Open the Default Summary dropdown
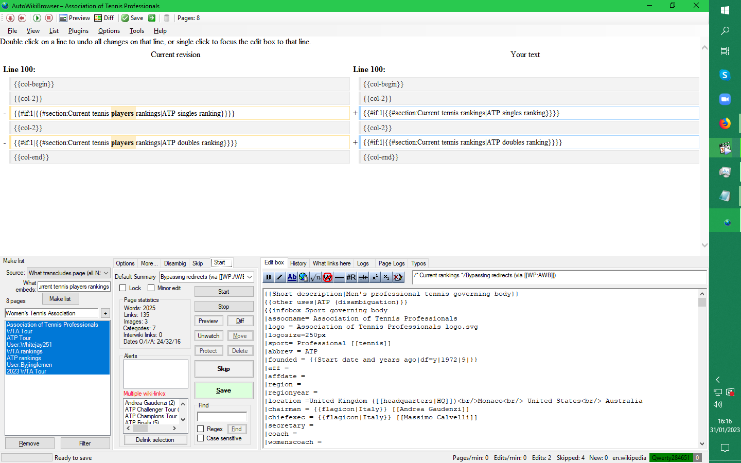741x463 pixels. 206,277
